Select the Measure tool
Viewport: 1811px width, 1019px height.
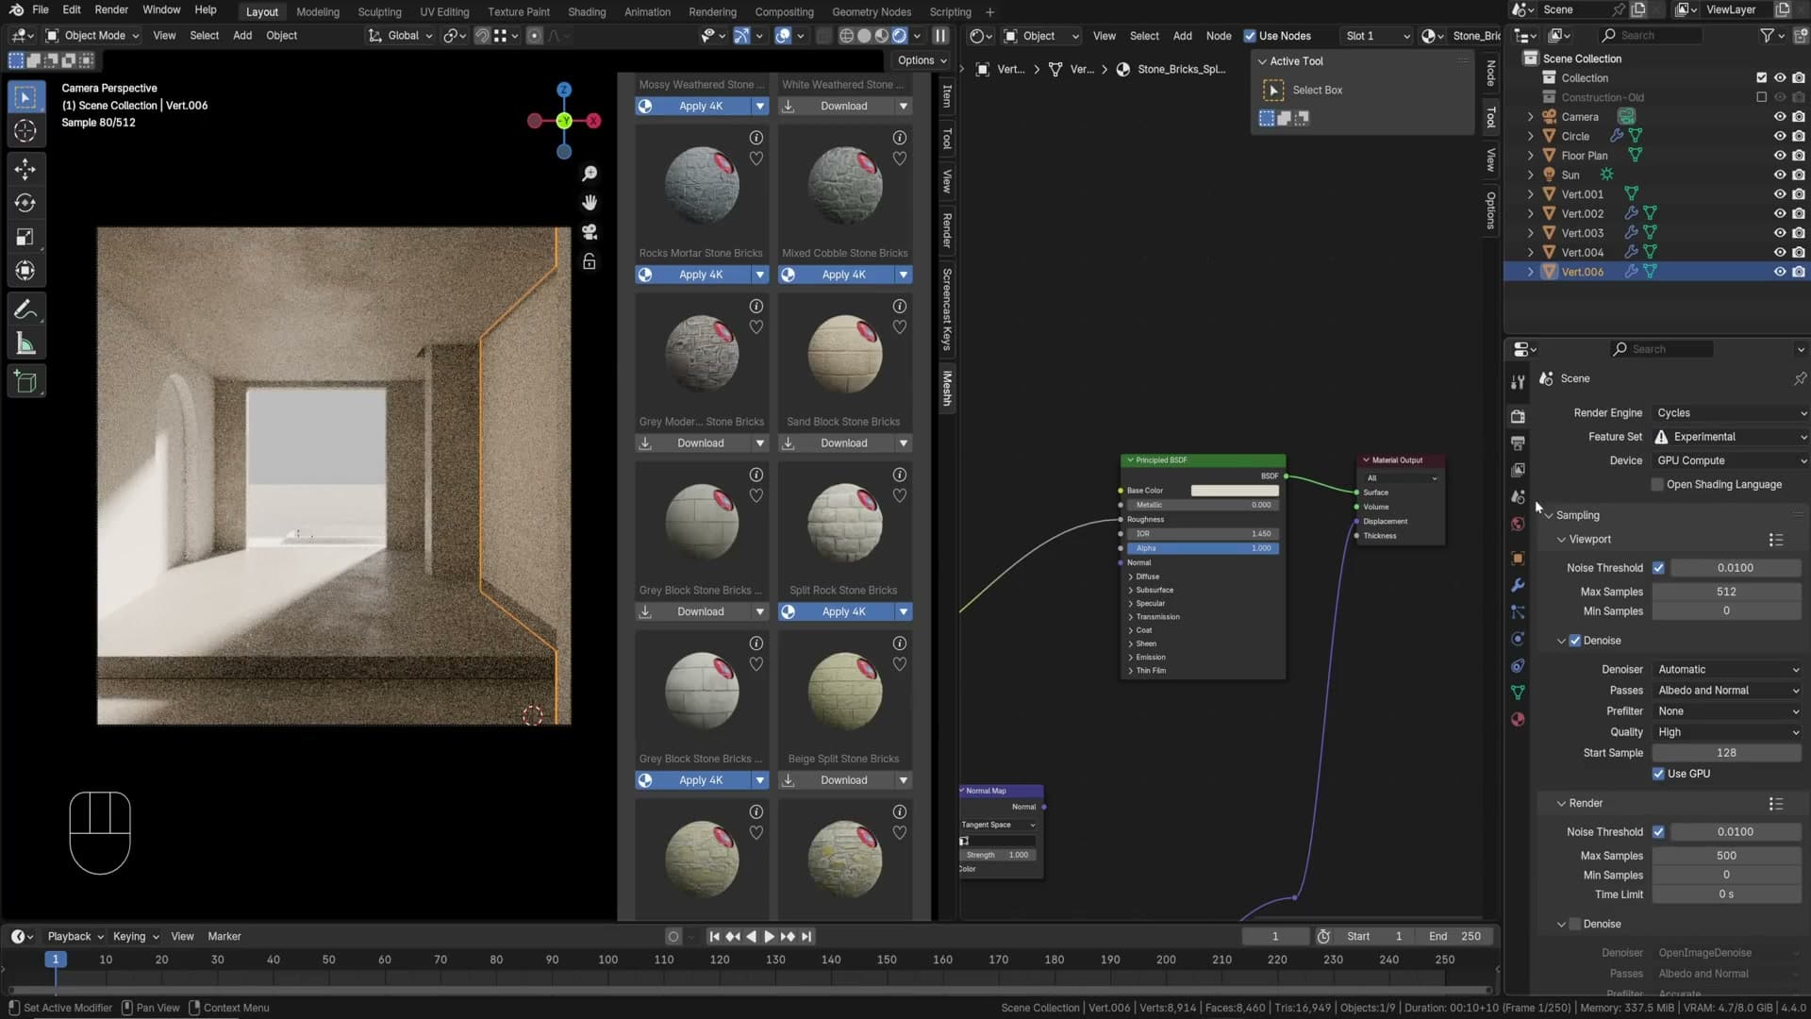25,344
